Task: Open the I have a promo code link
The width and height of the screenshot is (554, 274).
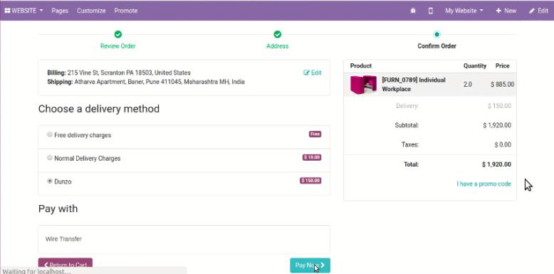Action: [x=484, y=184]
